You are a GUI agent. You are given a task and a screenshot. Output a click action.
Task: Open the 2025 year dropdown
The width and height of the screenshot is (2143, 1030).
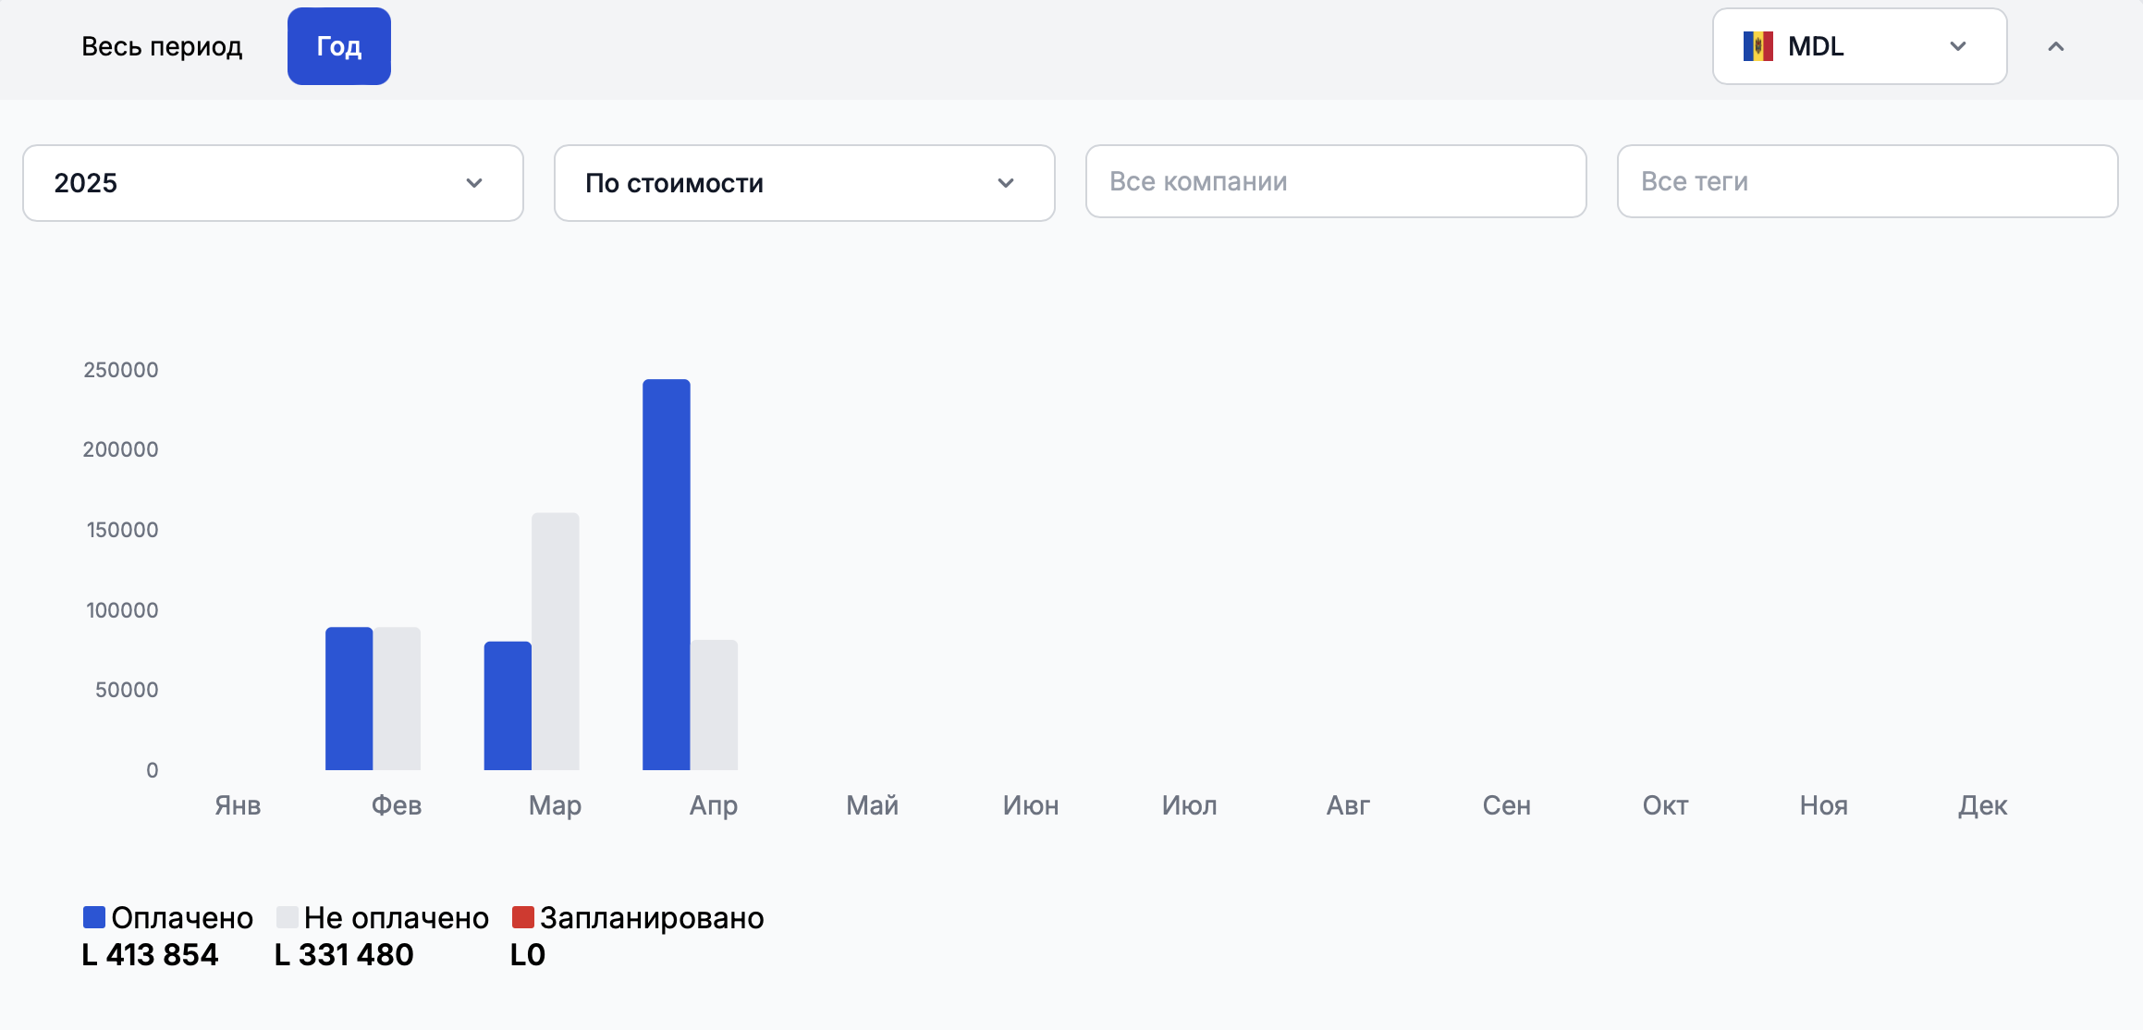(273, 183)
